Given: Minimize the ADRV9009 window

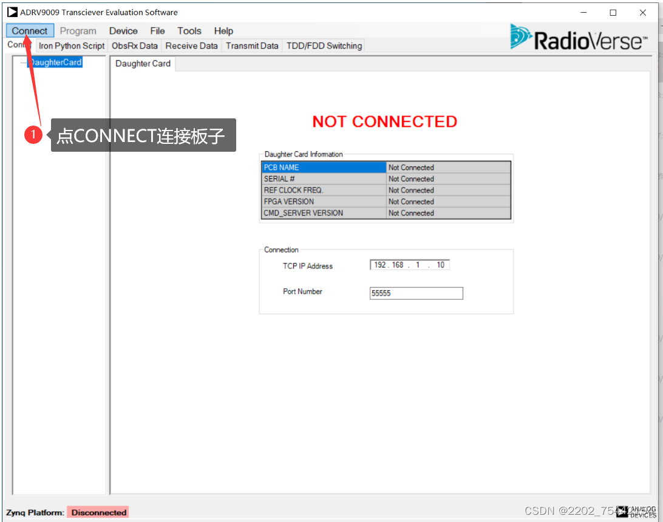Looking at the screenshot, I should click(x=583, y=12).
